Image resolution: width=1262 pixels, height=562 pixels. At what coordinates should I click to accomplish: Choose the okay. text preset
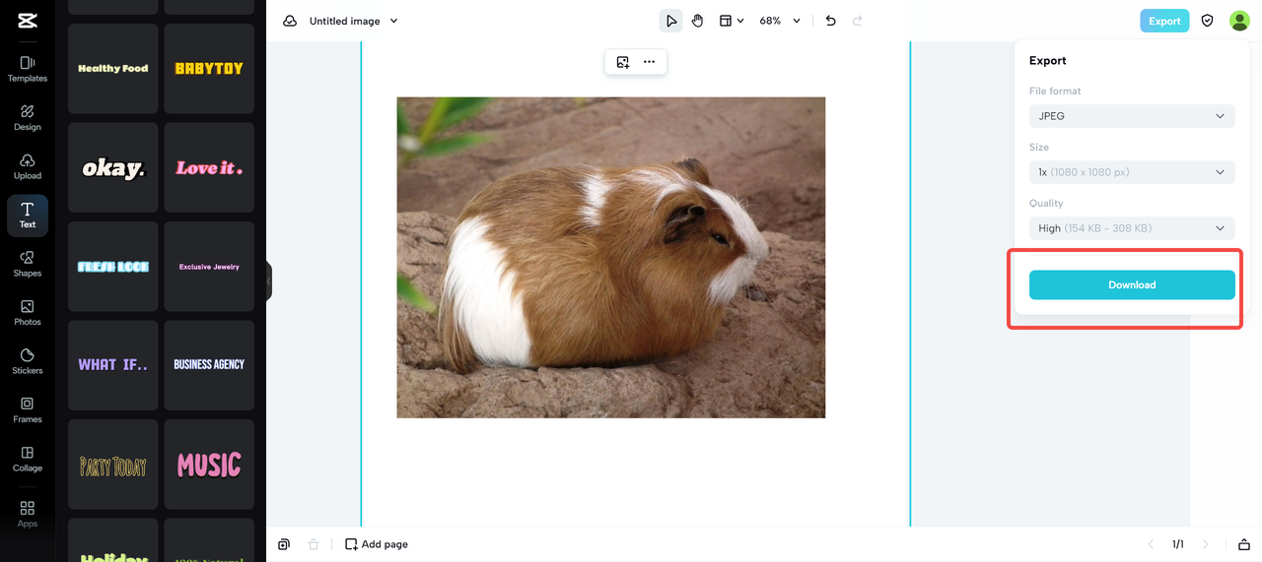(113, 167)
